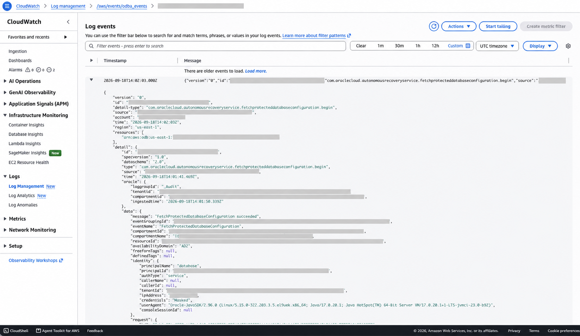
Task: Open log events settings gear
Action: 568,46
